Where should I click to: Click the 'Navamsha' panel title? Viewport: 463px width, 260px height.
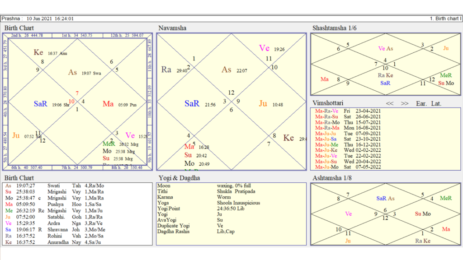tap(172, 28)
